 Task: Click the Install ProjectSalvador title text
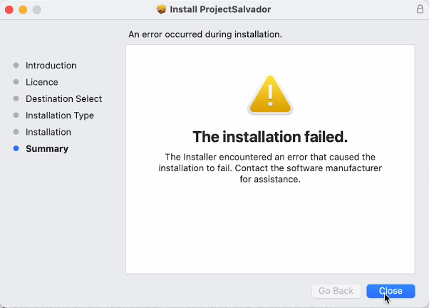(x=220, y=9)
